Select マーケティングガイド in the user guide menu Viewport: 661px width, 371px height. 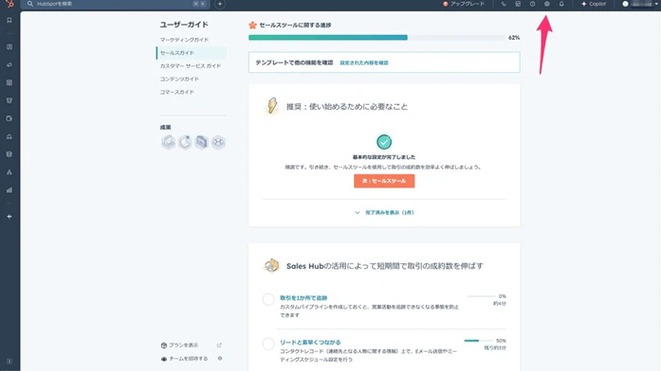(184, 40)
